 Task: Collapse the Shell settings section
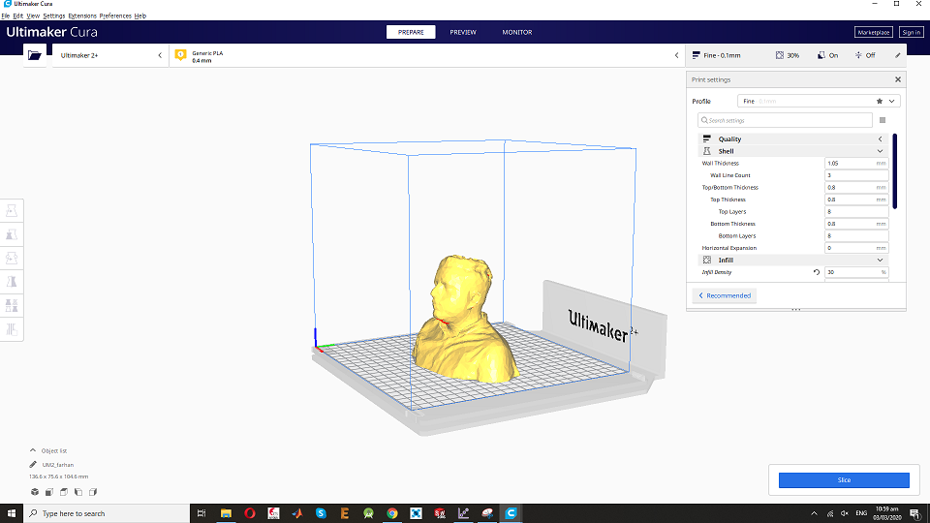[793, 151]
